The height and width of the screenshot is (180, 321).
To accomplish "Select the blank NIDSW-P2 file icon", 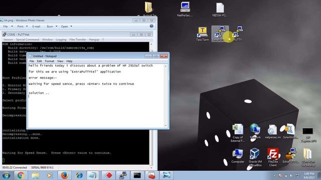I will click(x=220, y=9).
